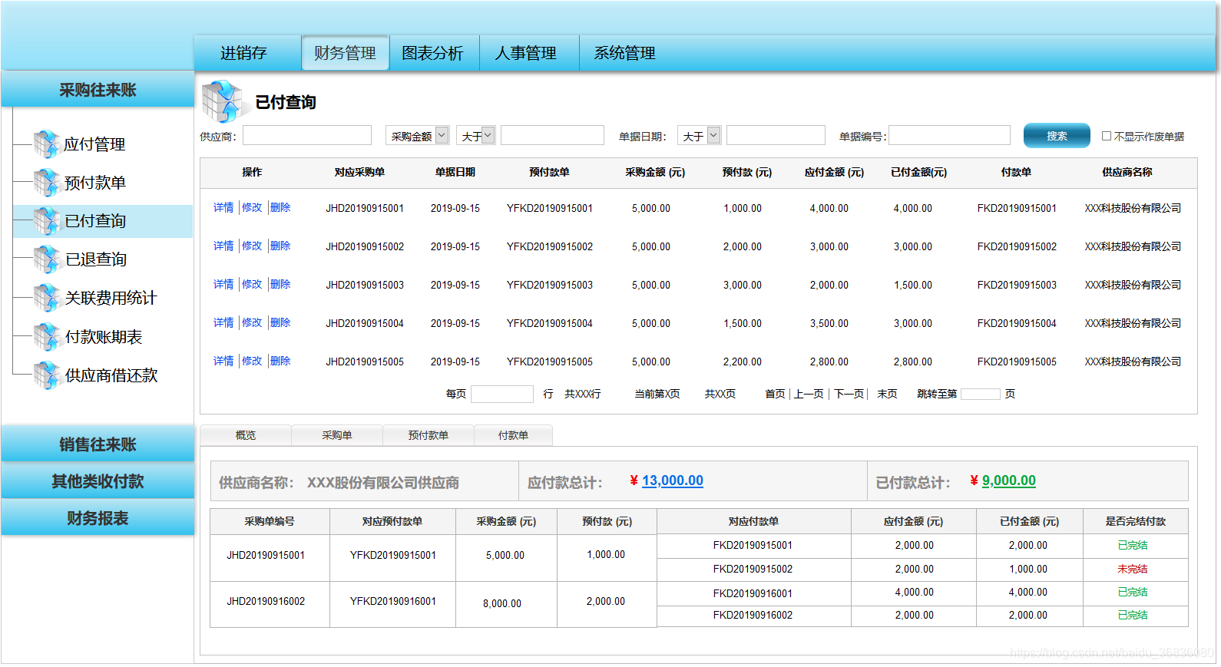Open 详情 for JHD20190915001
The height and width of the screenshot is (667, 1221).
tap(223, 207)
